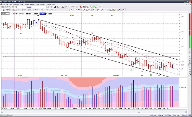The height and width of the screenshot is (117, 192).
Task: Toggle the gray triangles icon
Action: pyautogui.click(x=87, y=7)
